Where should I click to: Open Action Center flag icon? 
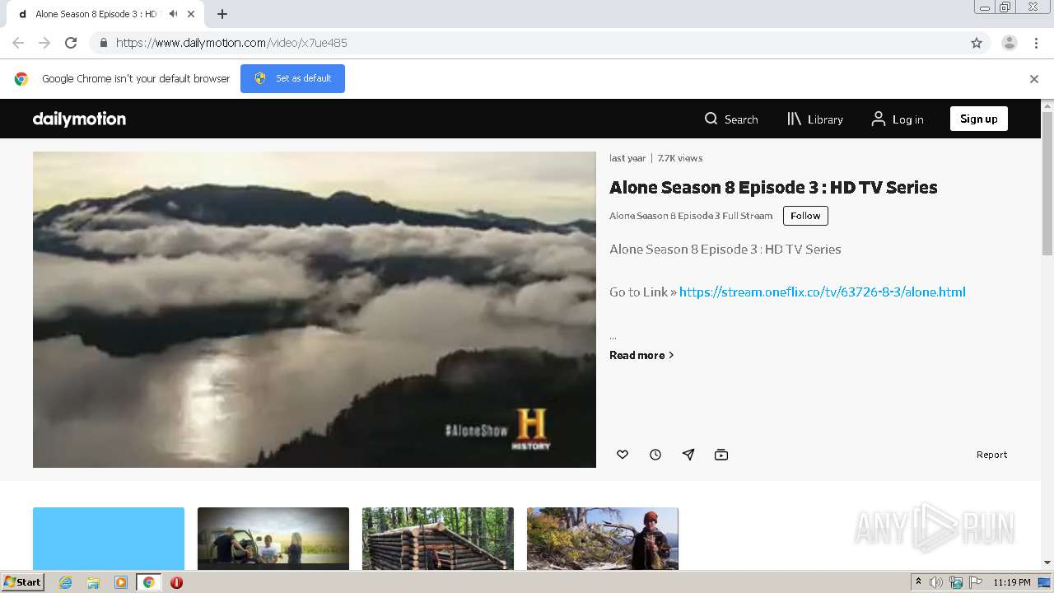pyautogui.click(x=975, y=582)
